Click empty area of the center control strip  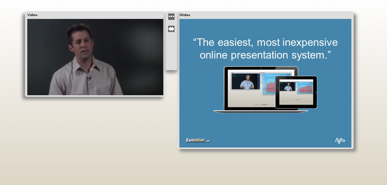(x=171, y=51)
